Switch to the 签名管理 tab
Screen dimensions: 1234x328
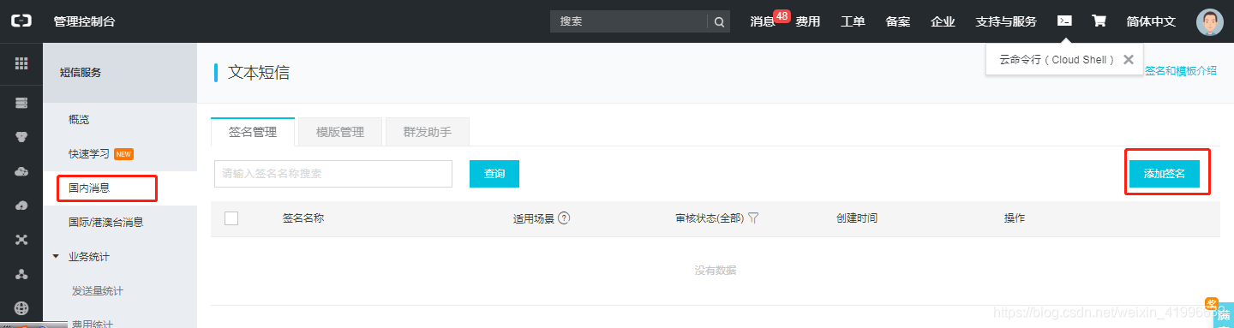[253, 132]
